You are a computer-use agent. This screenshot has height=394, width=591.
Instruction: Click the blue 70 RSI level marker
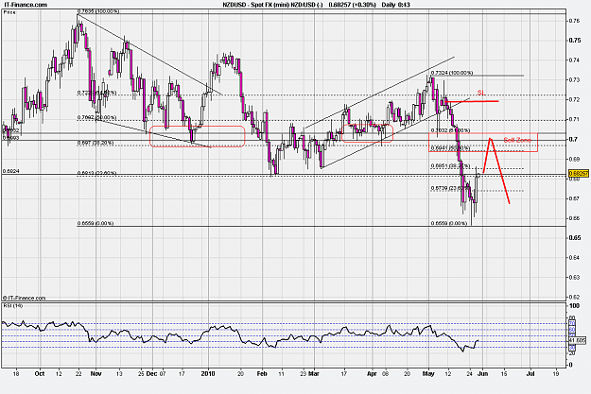pos(572,323)
